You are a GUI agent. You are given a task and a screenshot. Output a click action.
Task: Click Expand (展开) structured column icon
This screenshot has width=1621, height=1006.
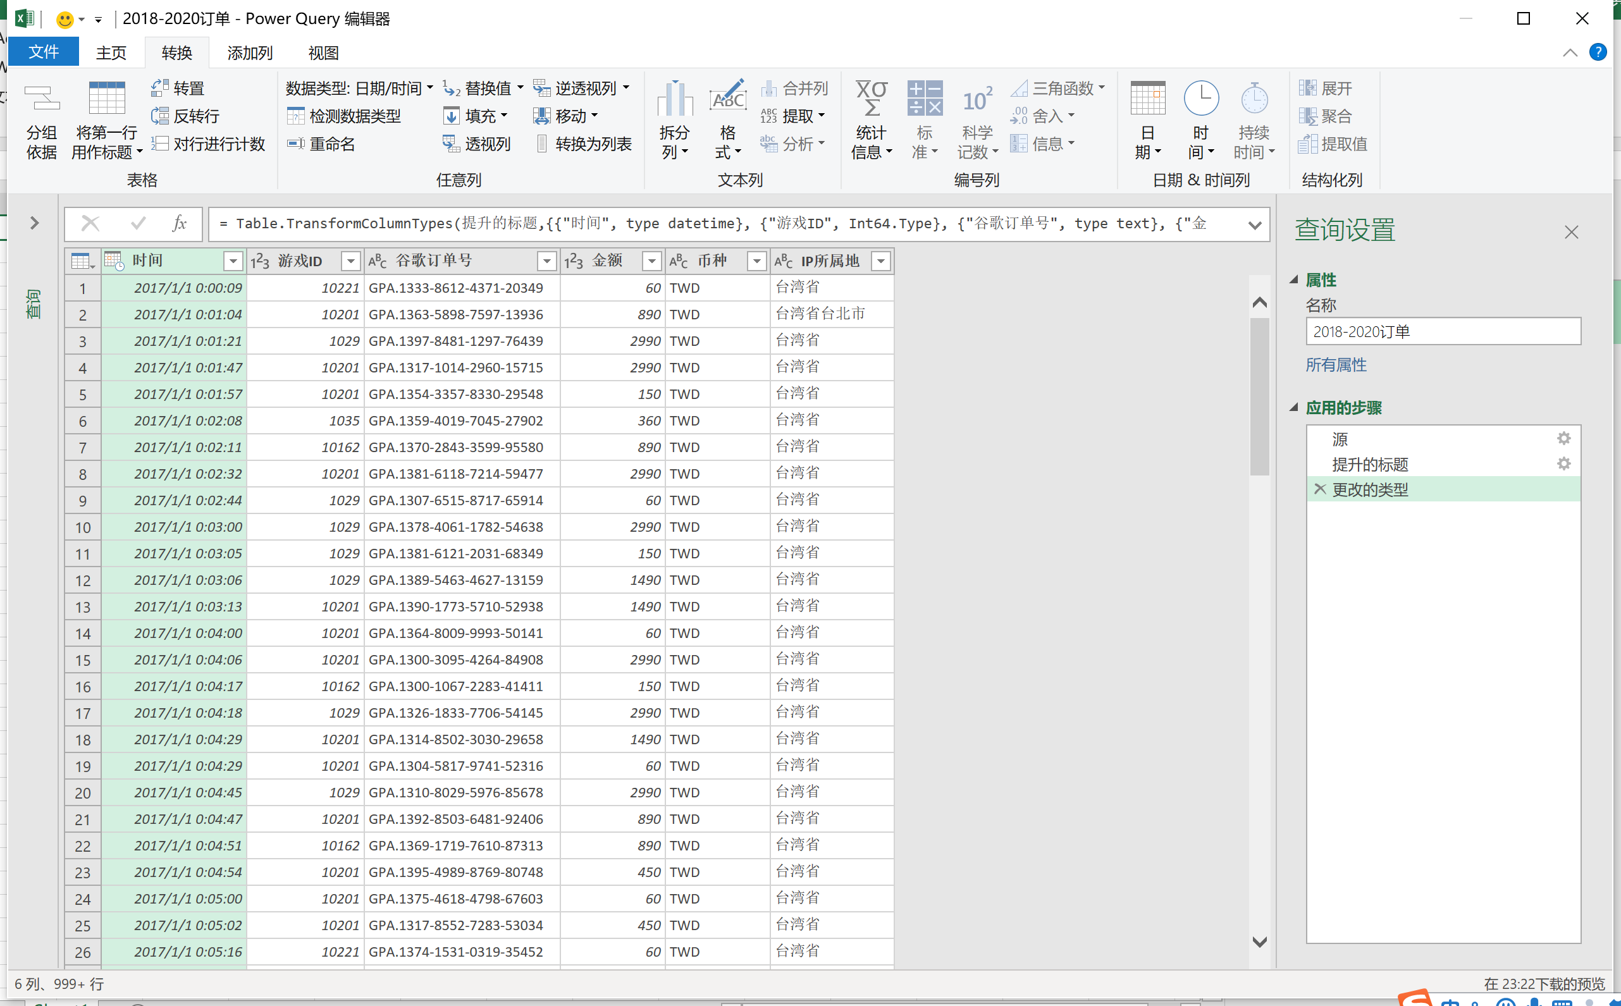click(x=1307, y=88)
